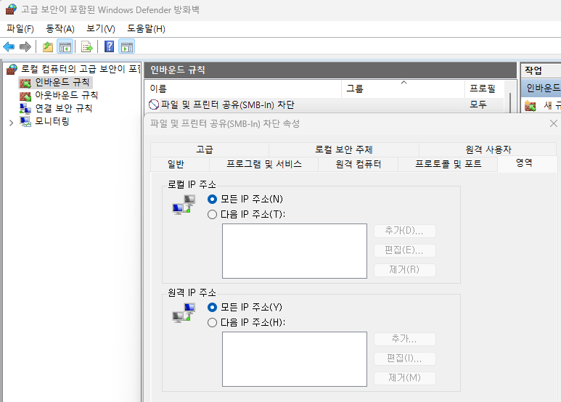The image size is (561, 402).
Task: Click the 원격 IP 주소 computers icon
Action: 184,313
